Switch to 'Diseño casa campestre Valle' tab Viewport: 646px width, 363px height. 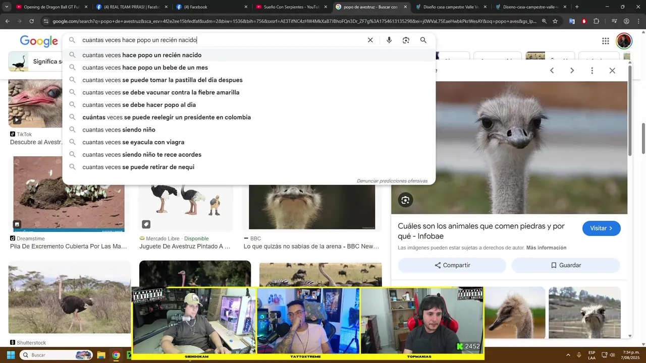[x=451, y=7]
